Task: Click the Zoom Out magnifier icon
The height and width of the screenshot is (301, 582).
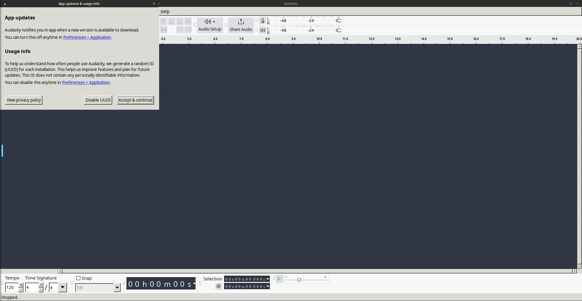Action: [163, 22]
